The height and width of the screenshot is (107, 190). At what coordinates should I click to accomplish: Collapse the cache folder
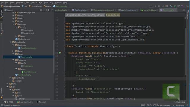10,90
